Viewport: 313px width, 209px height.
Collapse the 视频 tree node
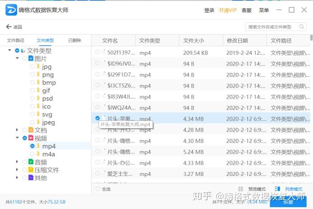17,138
